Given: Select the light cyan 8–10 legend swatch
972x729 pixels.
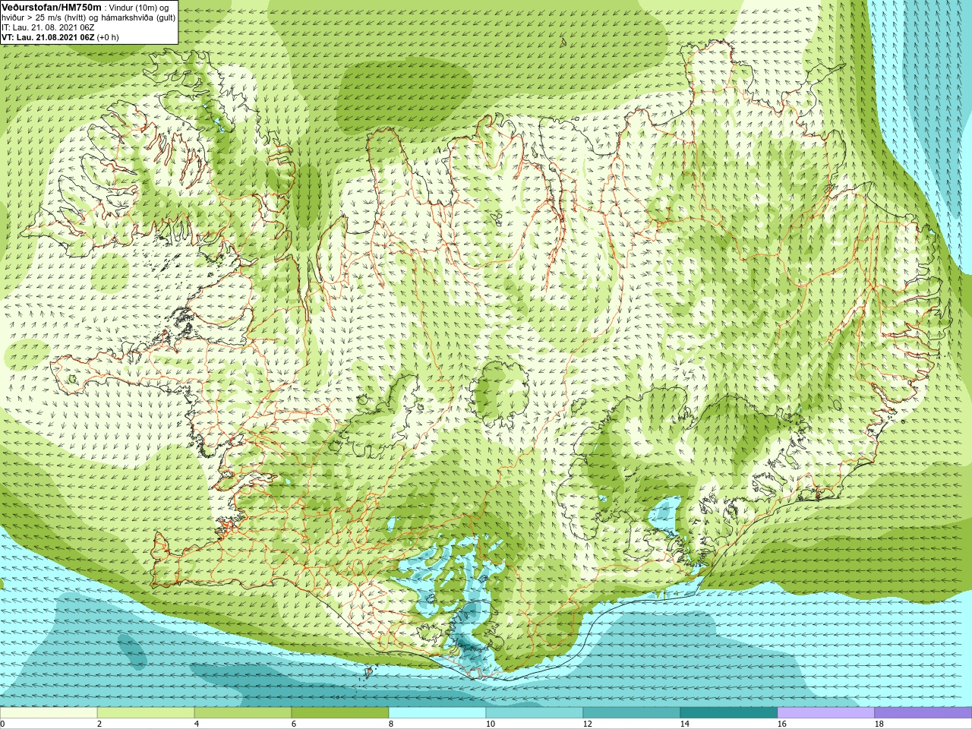Looking at the screenshot, I should (x=437, y=713).
